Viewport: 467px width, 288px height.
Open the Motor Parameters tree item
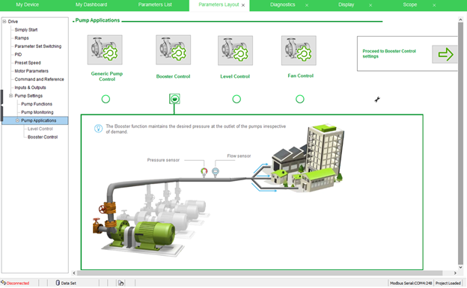[x=31, y=71]
